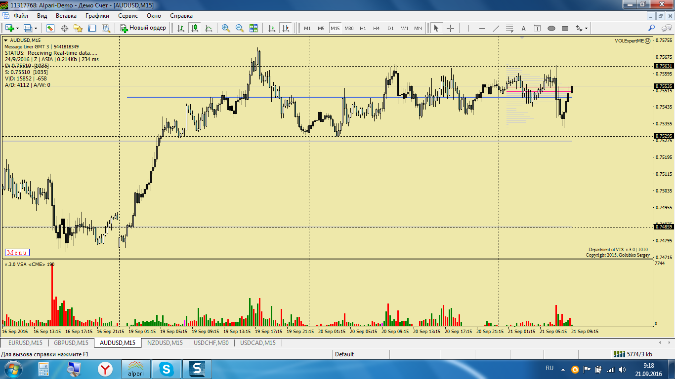Open Skype from the taskbar
The width and height of the screenshot is (675, 379).
click(167, 369)
